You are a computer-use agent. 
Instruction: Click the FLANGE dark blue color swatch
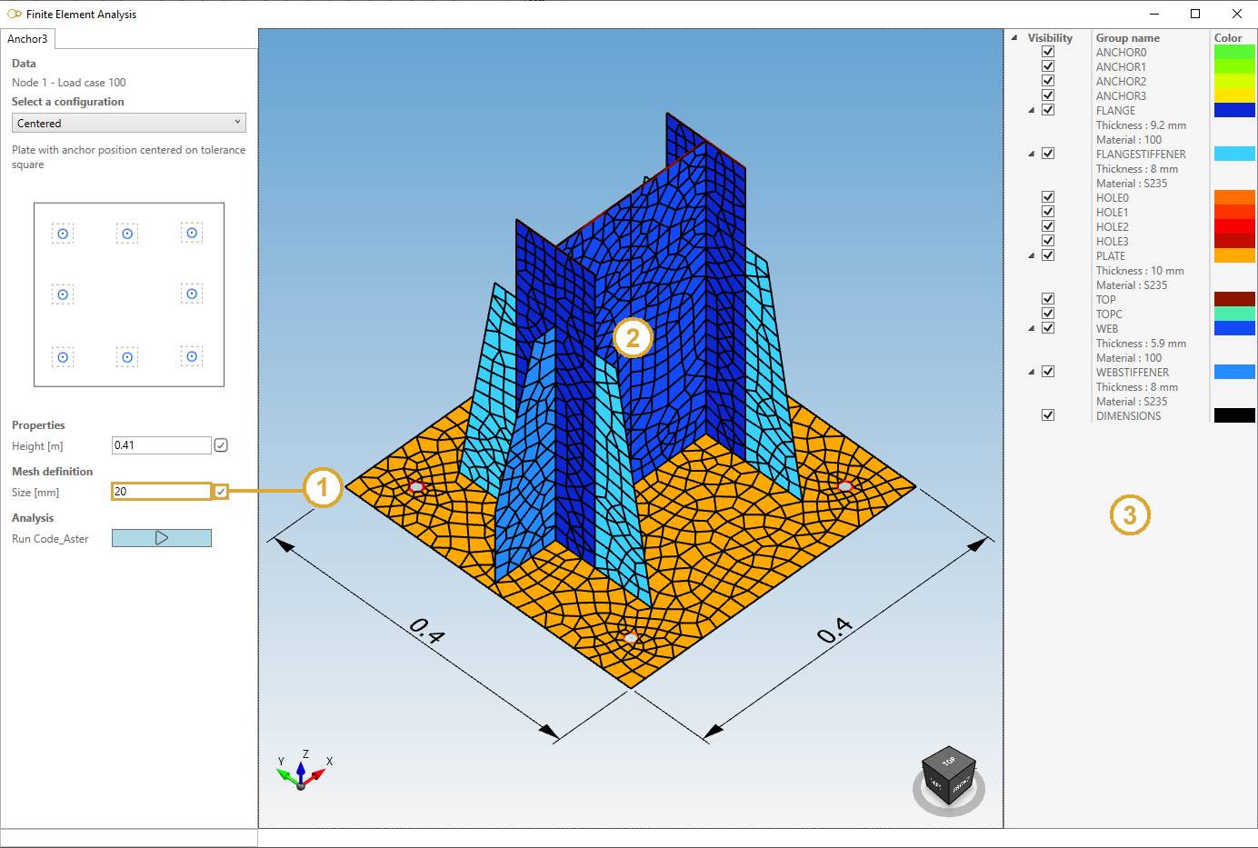coord(1234,110)
